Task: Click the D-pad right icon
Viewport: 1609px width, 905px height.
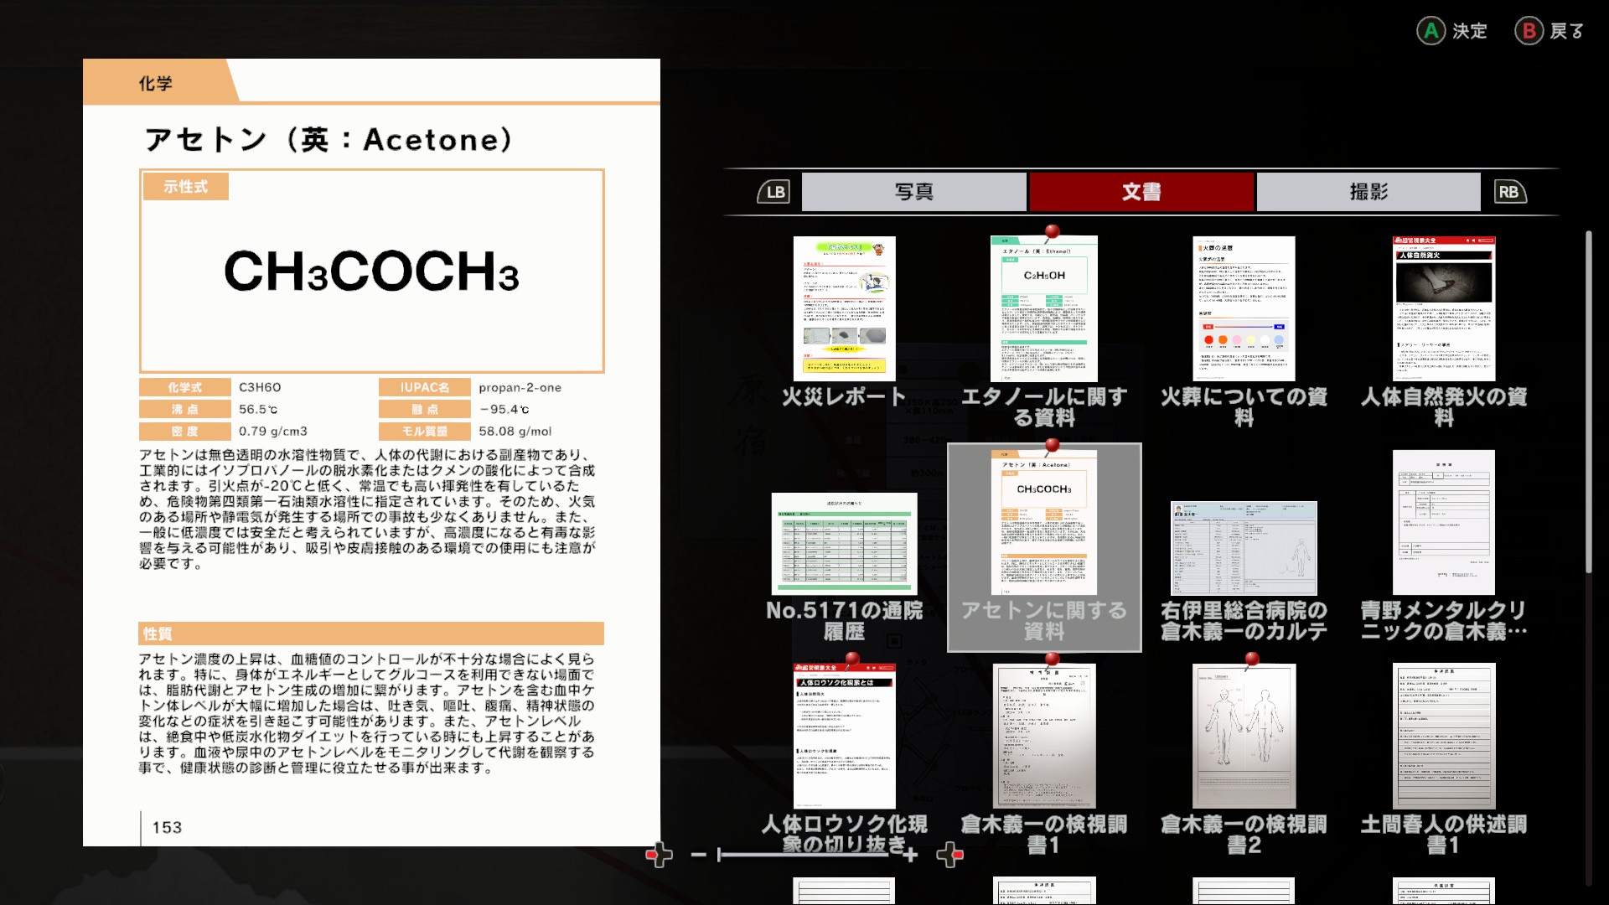Action: (949, 855)
